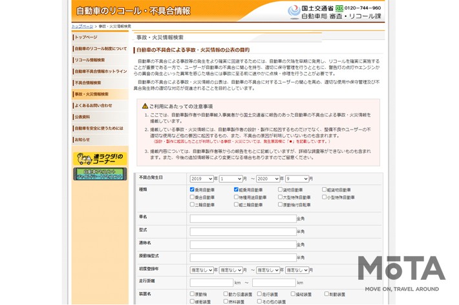The image size is (459, 305).
Task: Click the 不具合発生日 row label
Action: (151, 177)
